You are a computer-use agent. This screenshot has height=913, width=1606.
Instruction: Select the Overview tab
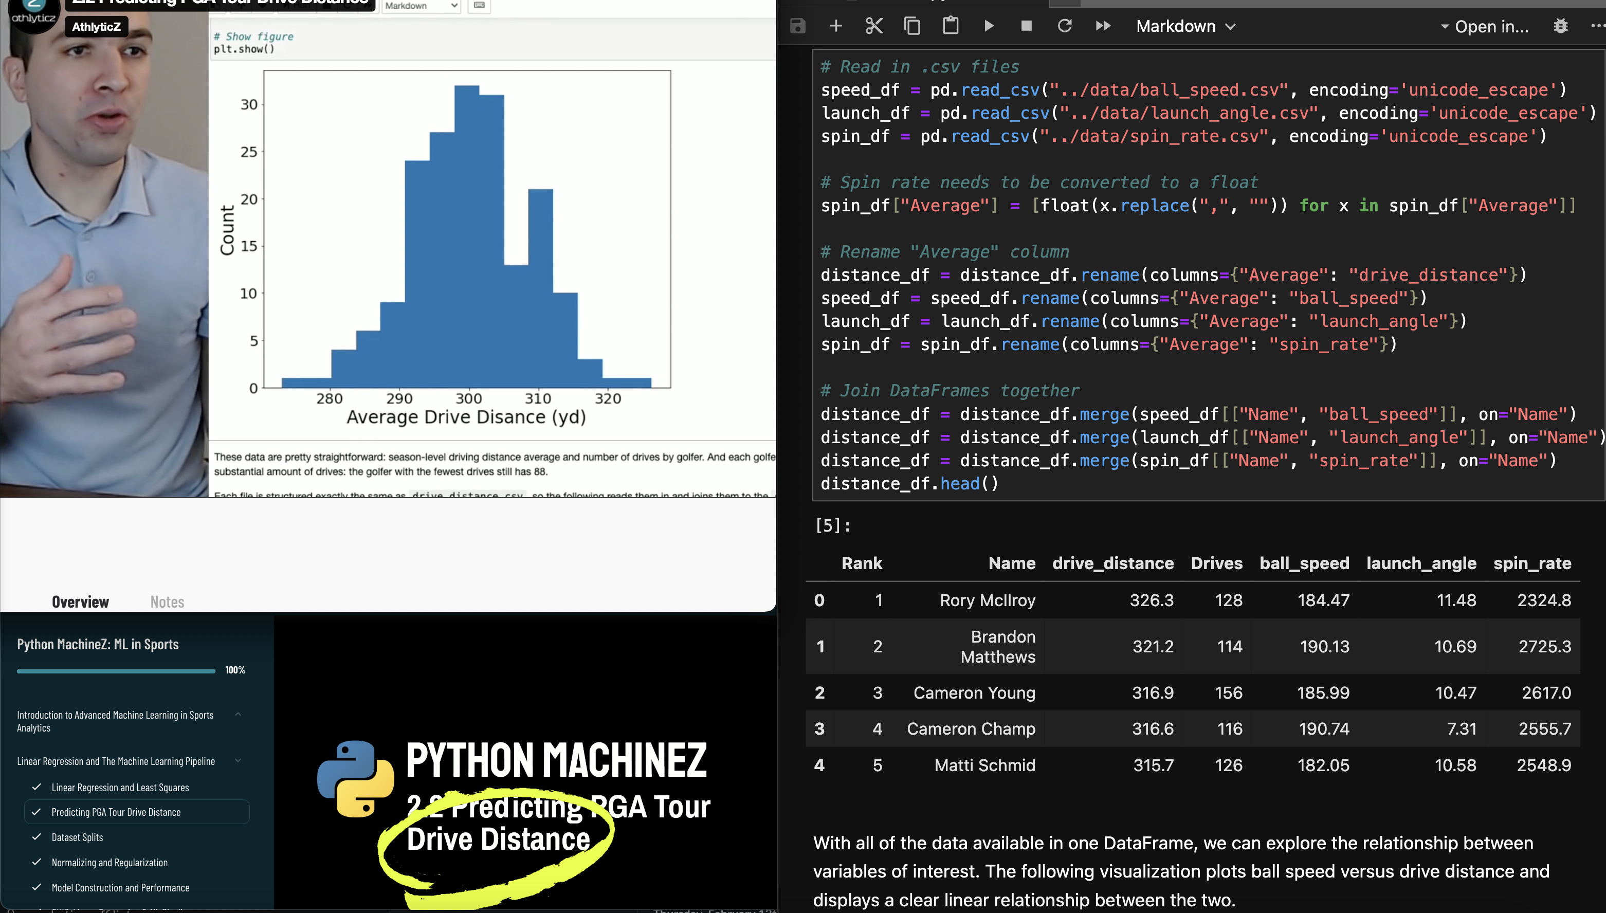click(x=80, y=602)
